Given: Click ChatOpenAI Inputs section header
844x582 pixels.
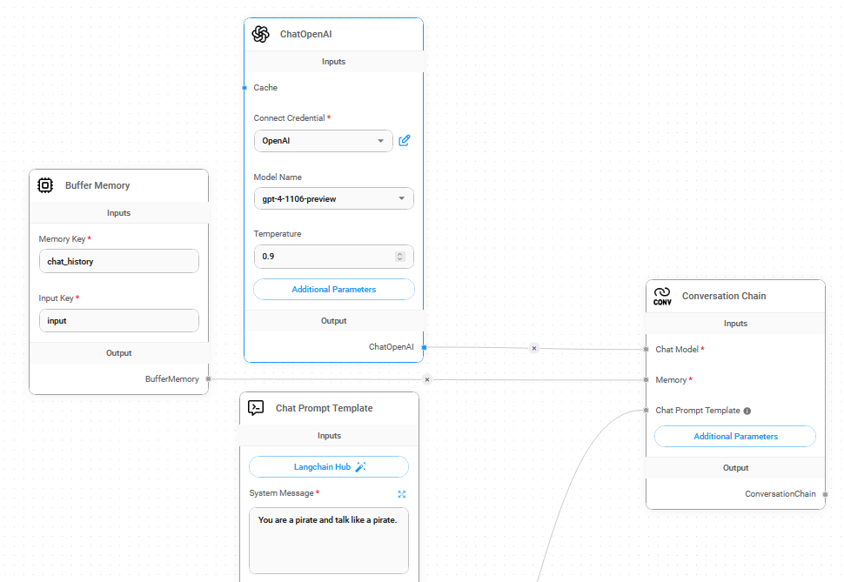Looking at the screenshot, I should tap(334, 62).
